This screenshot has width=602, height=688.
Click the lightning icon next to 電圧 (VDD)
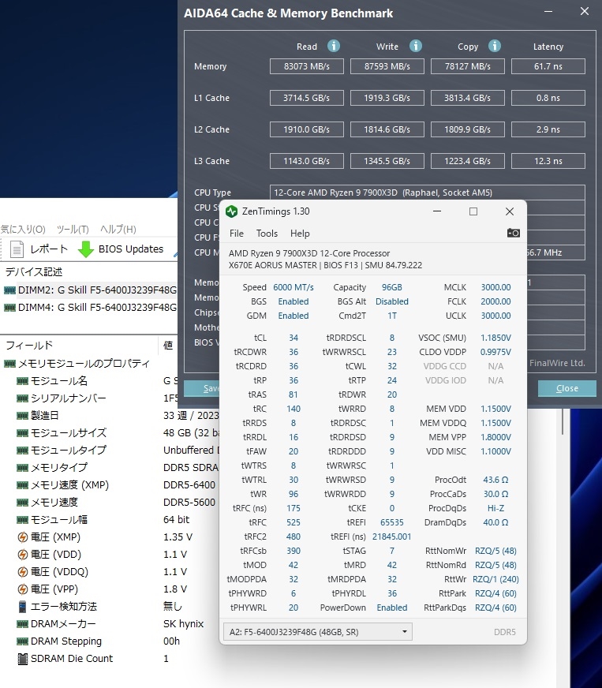pyautogui.click(x=23, y=555)
